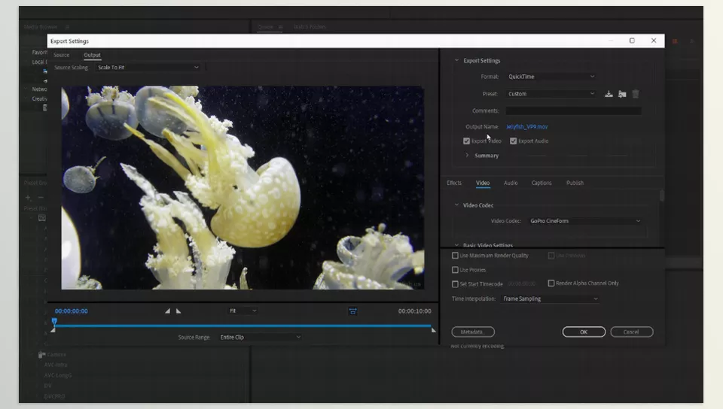The image size is (723, 409).
Task: Switch to the Source tab
Action: tap(61, 55)
